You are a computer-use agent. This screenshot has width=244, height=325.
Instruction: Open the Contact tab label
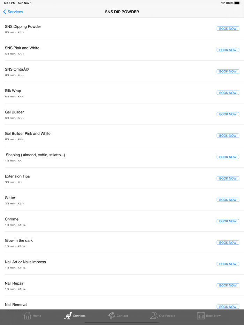[x=122, y=316]
